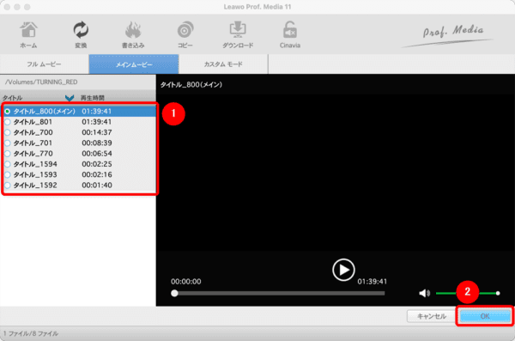Screen dimensions: 515x341
Task: Play the title preview
Action: click(343, 270)
